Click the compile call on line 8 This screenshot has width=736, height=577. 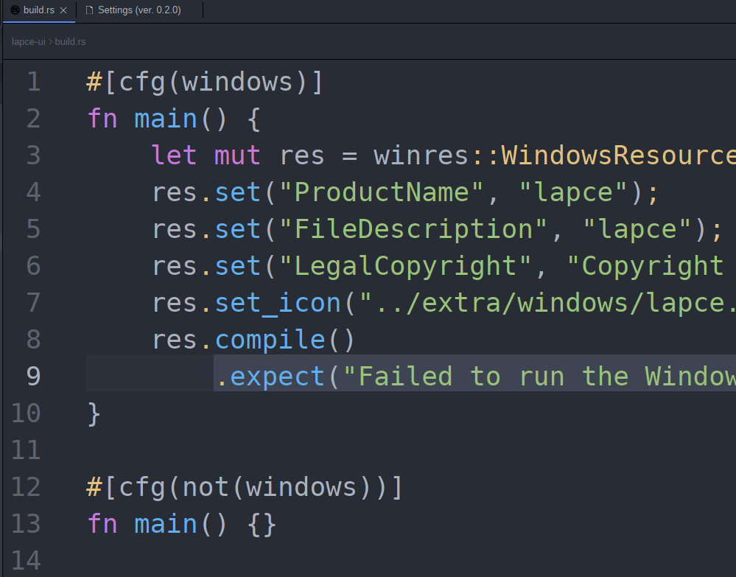point(270,339)
